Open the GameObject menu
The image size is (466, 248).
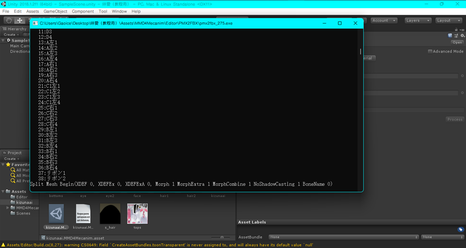[x=55, y=11]
